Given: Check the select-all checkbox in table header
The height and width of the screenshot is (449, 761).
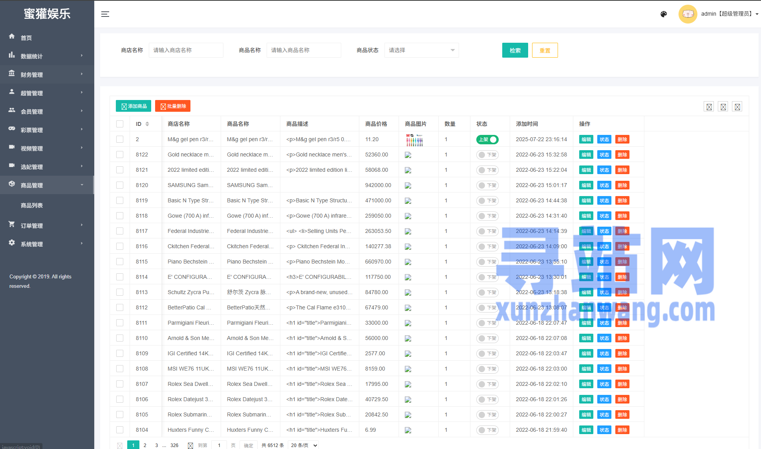Looking at the screenshot, I should click(120, 124).
